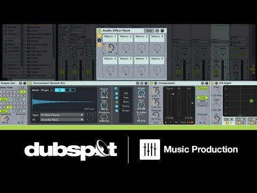
Task: Toggle the Compressor device activator
Action: coord(152,83)
